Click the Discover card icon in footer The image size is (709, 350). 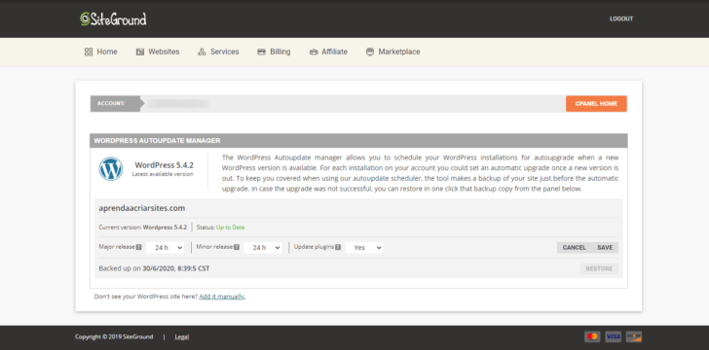(x=634, y=336)
